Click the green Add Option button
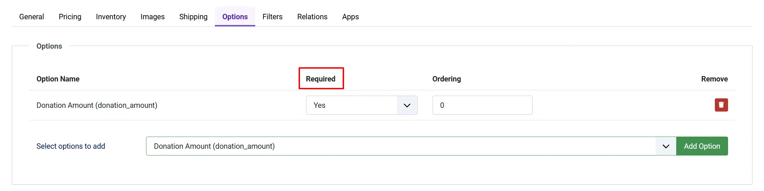The height and width of the screenshot is (191, 764). point(702,146)
